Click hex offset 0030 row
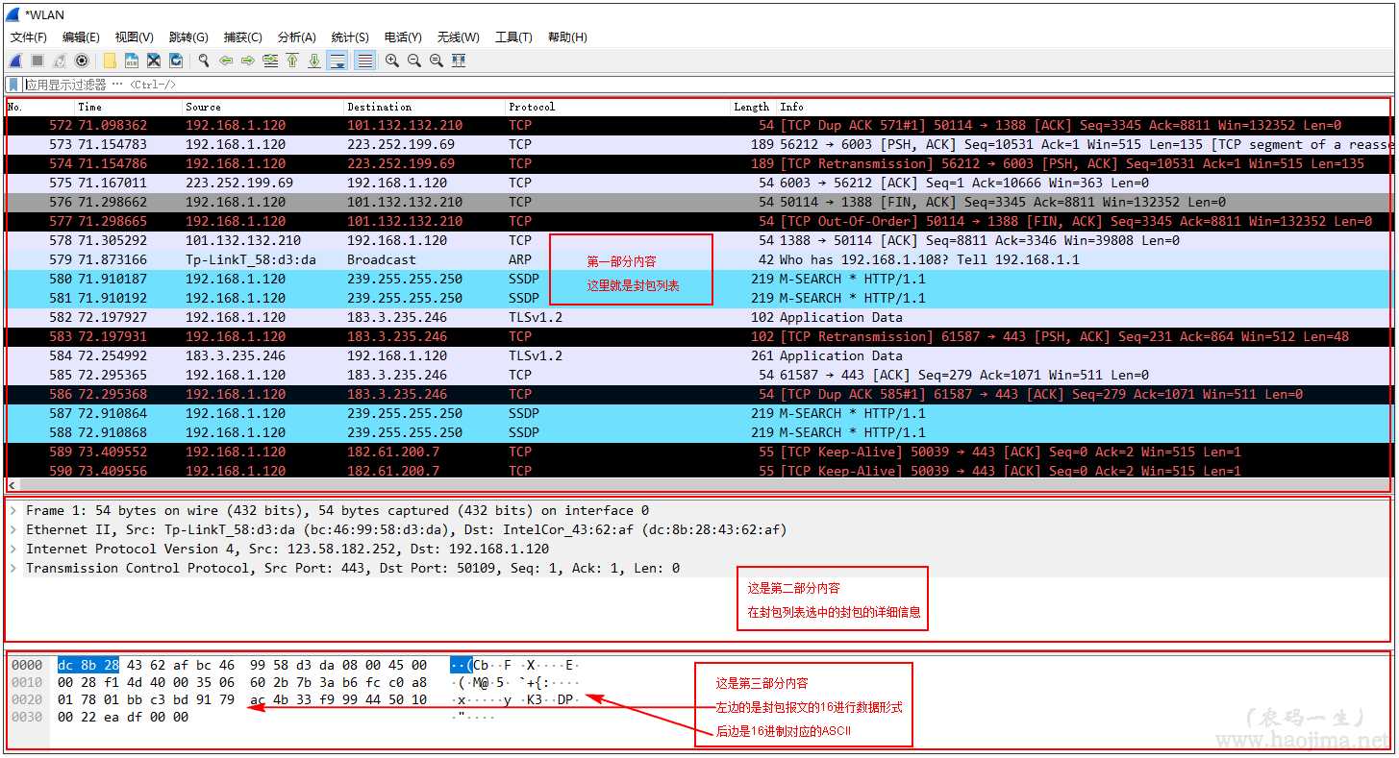This screenshot has width=1399, height=758. pyautogui.click(x=27, y=717)
